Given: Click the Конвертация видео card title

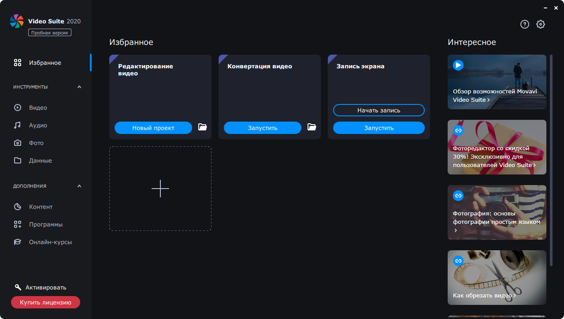Looking at the screenshot, I should pyautogui.click(x=260, y=66).
